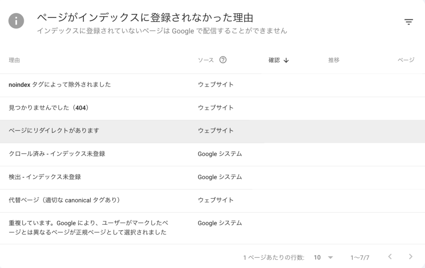Open the クロール済み - インデックス未登録 row
The width and height of the screenshot is (425, 268).
coord(212,154)
